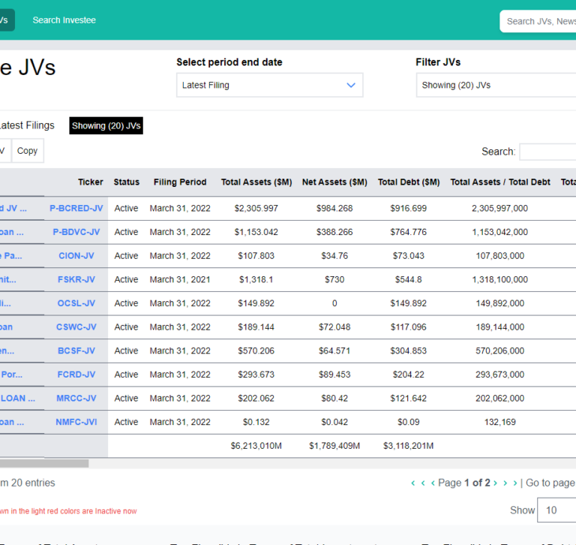This screenshot has width=576, height=545.
Task: Open the FCRD-JV ticker link
Action: click(x=76, y=375)
